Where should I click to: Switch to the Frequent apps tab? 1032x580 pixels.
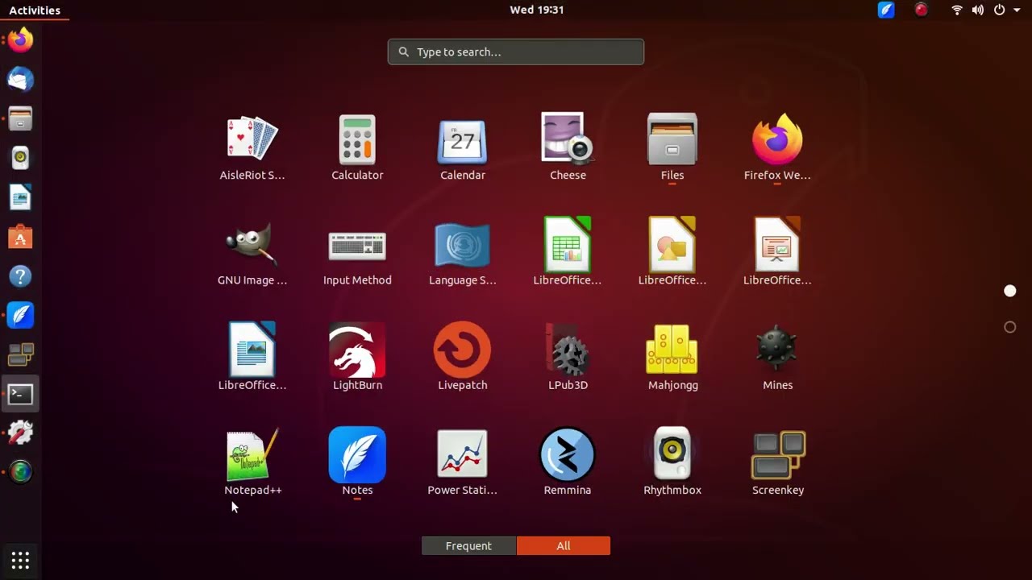click(468, 545)
